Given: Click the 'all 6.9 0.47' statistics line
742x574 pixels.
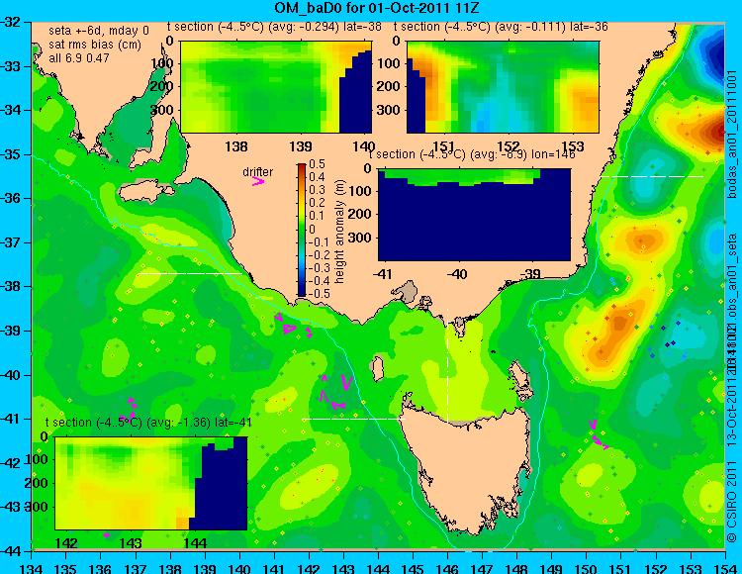Looking at the screenshot, I should tap(79, 57).
